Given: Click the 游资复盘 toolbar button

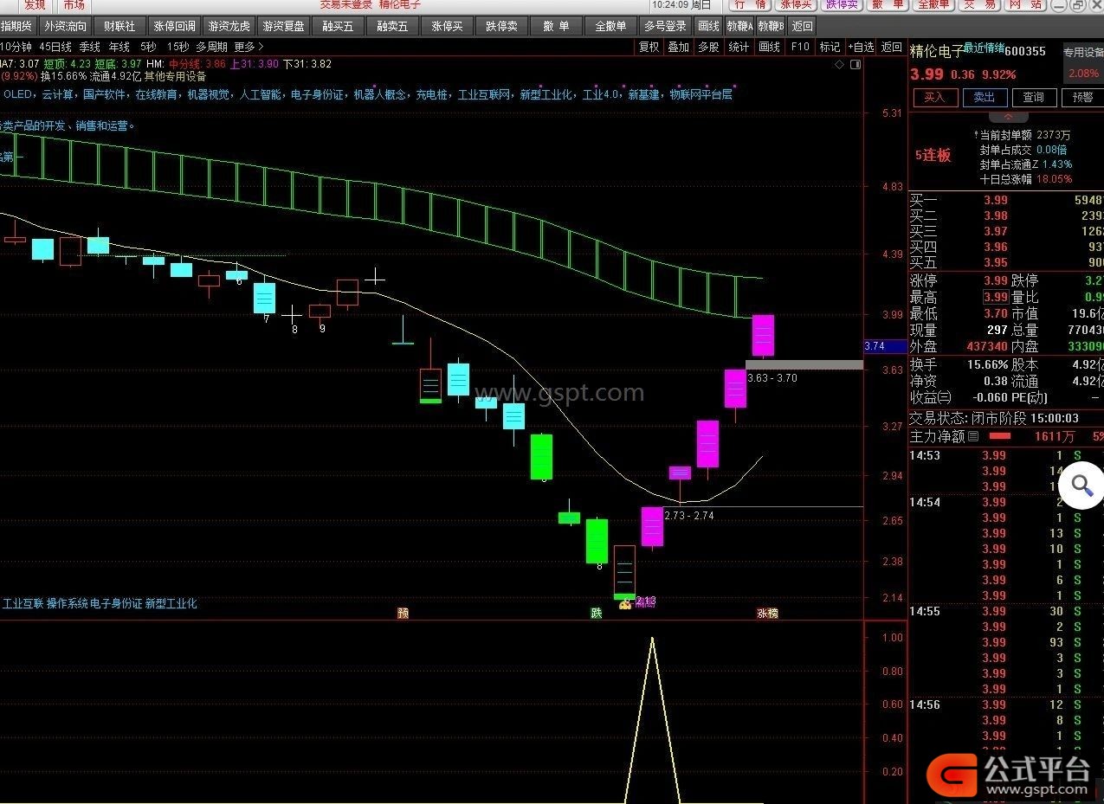Looking at the screenshot, I should tap(283, 26).
